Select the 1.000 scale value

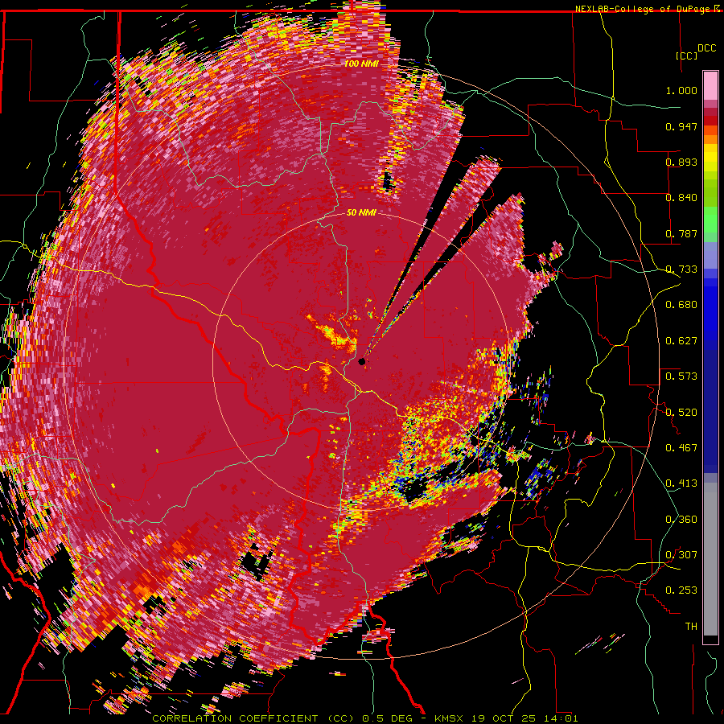click(x=681, y=90)
